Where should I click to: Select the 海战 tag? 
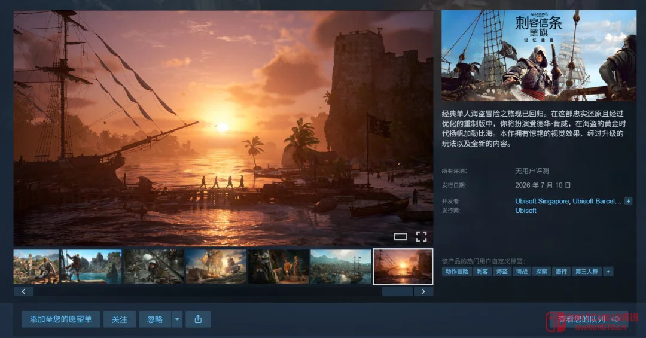[522, 271]
